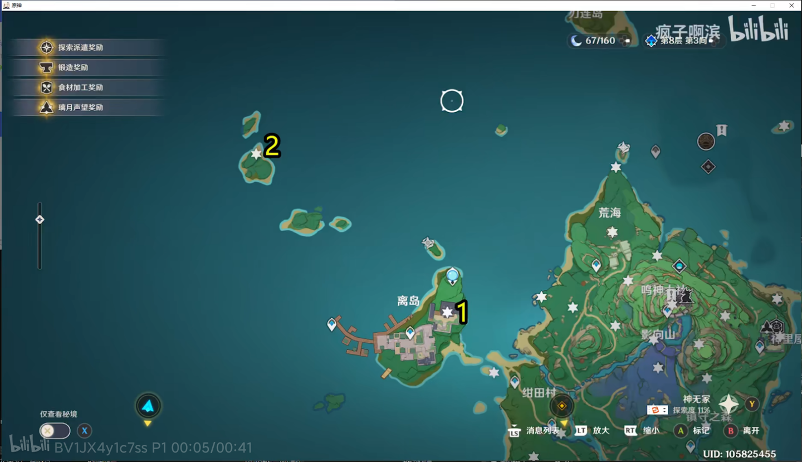
Task: Select the teleport waypoint at 离岛 dock end
Action: pos(332,324)
